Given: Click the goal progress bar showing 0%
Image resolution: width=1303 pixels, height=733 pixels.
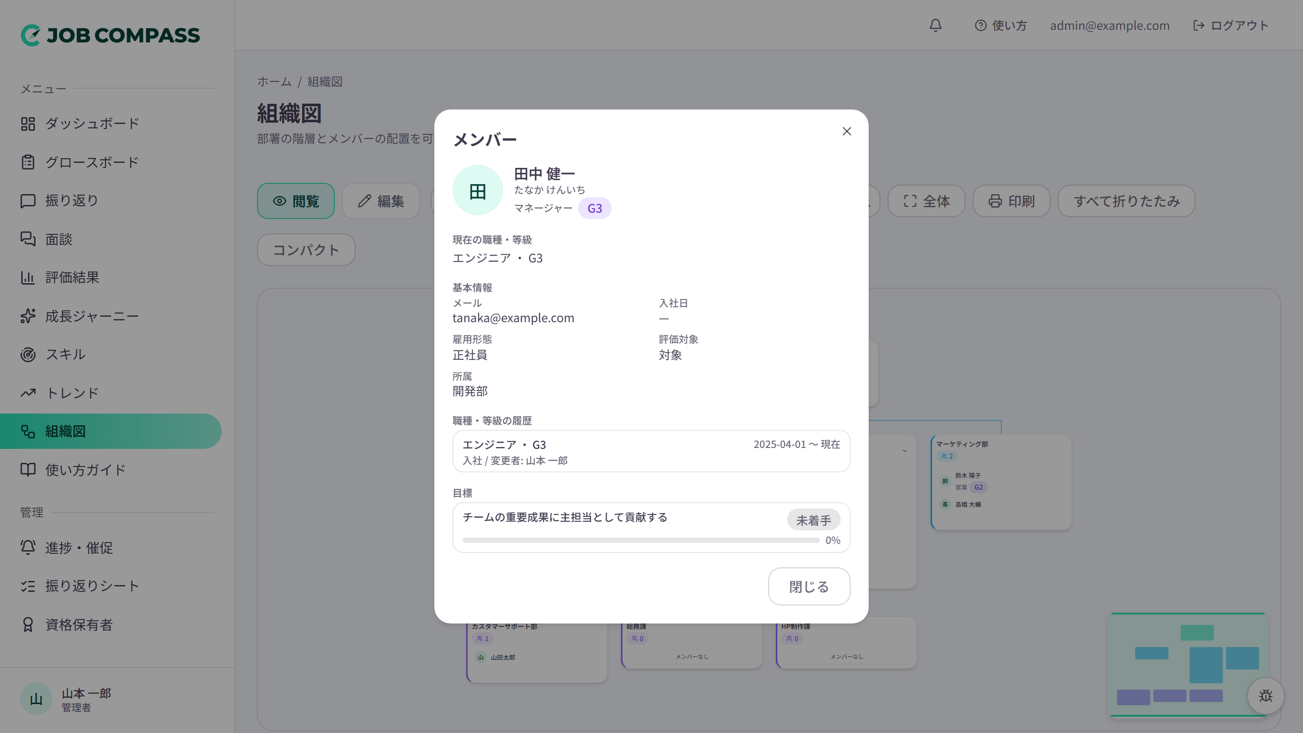Looking at the screenshot, I should click(640, 540).
